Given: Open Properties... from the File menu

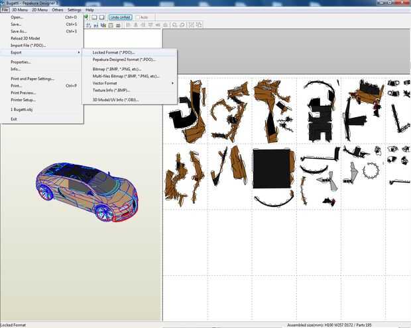Looking at the screenshot, I should pyautogui.click(x=42, y=62).
